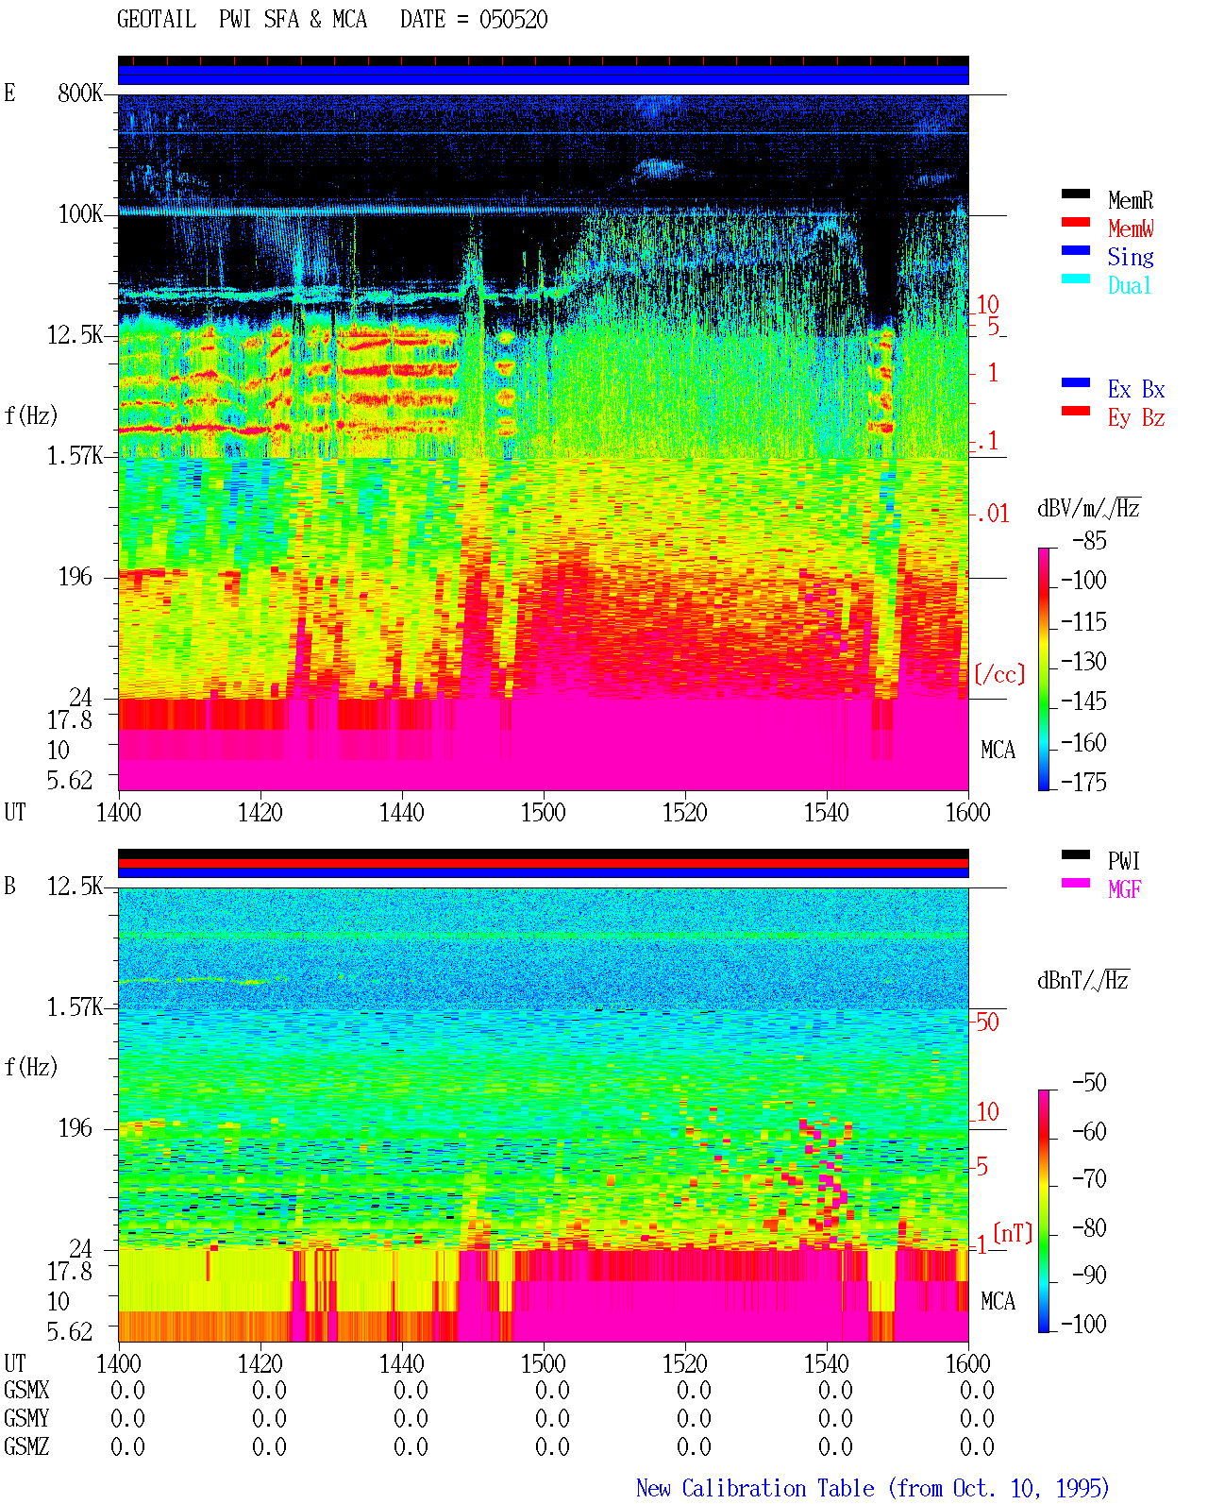Click the red mode bar above B spectrogram
Image resolution: width=1208 pixels, height=1504 pixels.
click(x=544, y=863)
